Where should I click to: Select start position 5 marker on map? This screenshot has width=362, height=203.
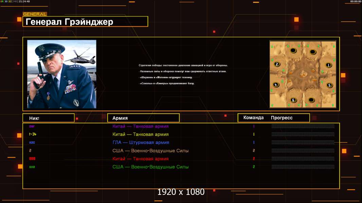[x=329, y=85]
